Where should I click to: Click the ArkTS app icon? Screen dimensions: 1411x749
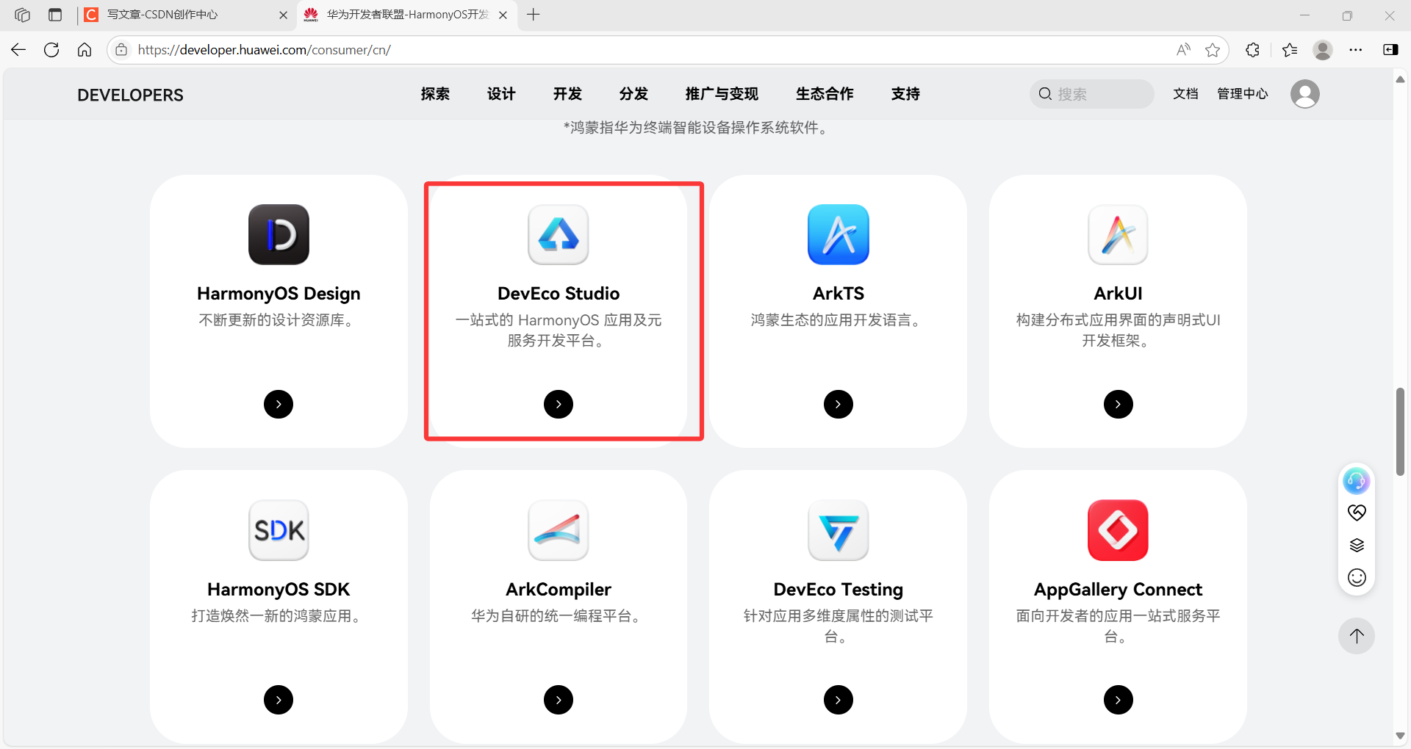839,234
